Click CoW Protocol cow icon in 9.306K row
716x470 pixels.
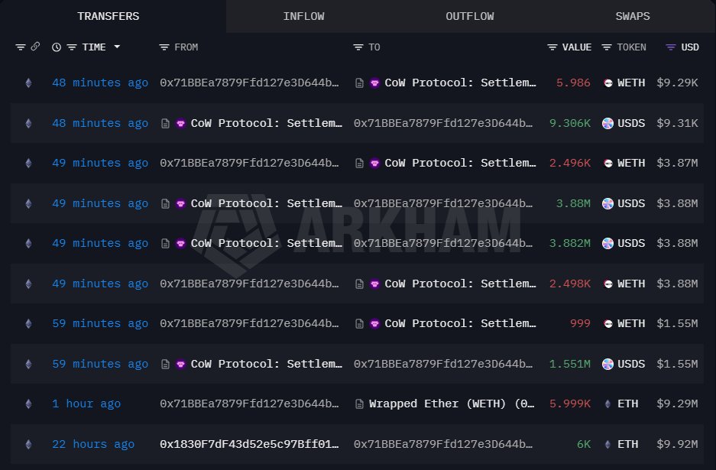[181, 123]
